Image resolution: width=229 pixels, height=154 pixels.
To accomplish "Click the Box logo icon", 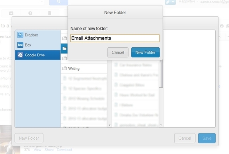I will 20,45.
